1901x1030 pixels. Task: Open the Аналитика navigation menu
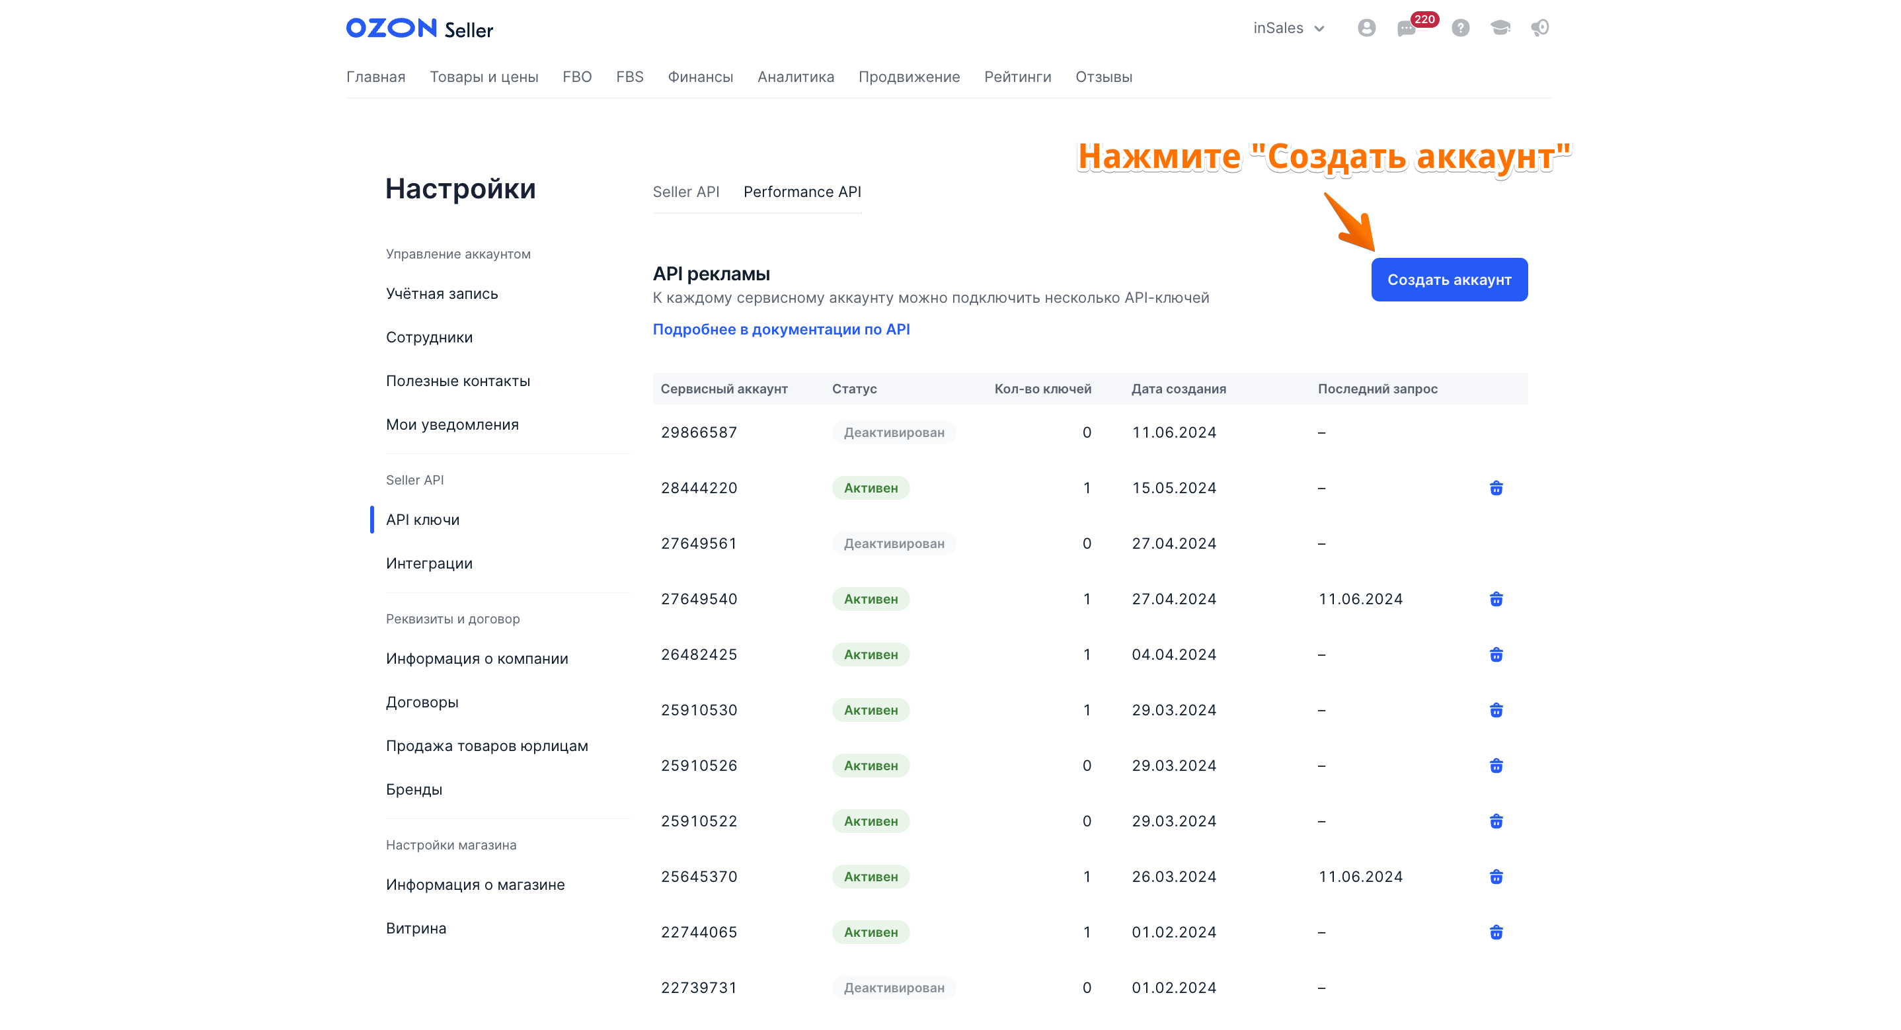[796, 77]
